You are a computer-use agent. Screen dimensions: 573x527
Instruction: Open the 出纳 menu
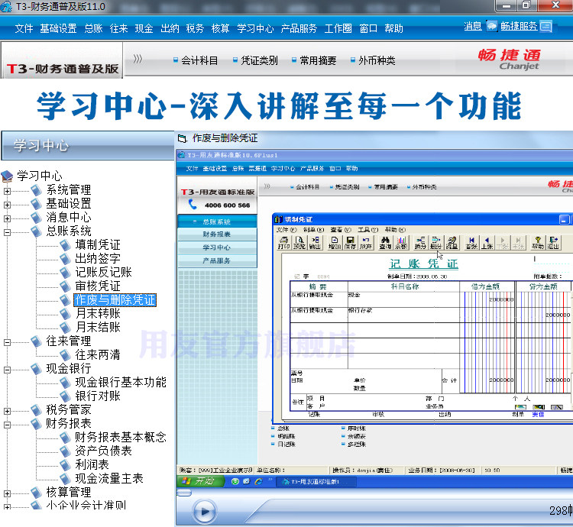coord(170,28)
